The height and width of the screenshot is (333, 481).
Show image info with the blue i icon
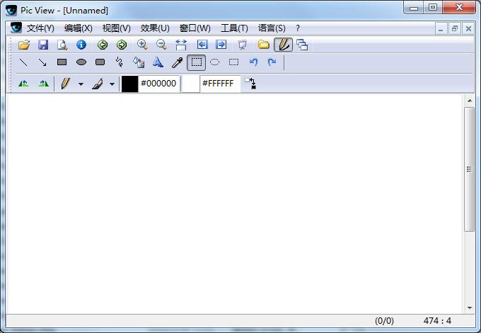[81, 45]
